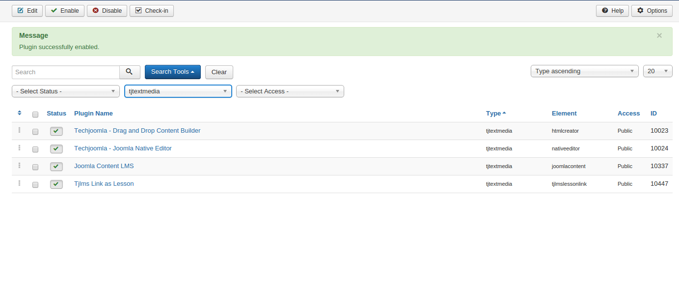Sort by the Element column header
The width and height of the screenshot is (679, 289).
click(x=564, y=114)
